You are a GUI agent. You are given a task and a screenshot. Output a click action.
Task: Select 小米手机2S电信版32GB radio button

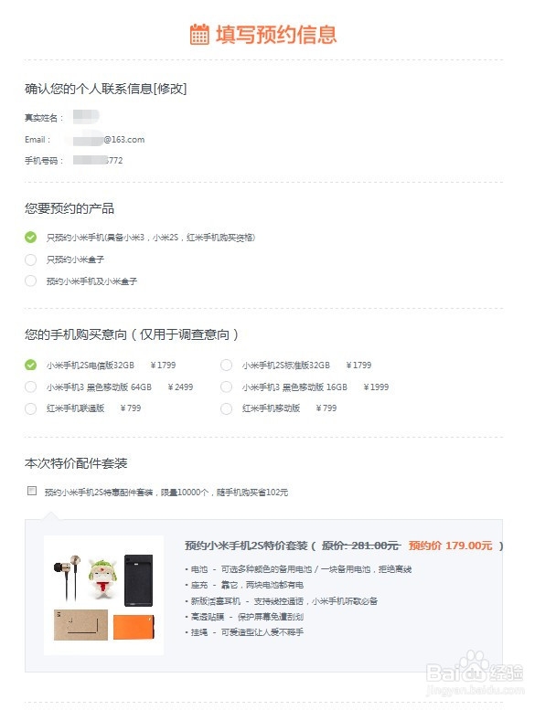tap(30, 365)
